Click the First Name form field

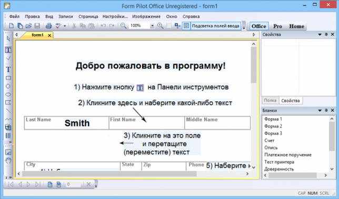coord(147,123)
